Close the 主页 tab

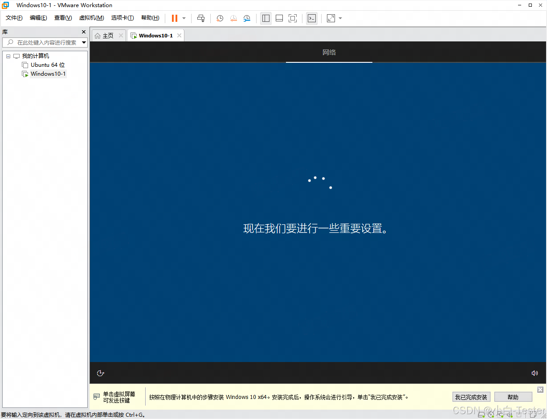(121, 36)
